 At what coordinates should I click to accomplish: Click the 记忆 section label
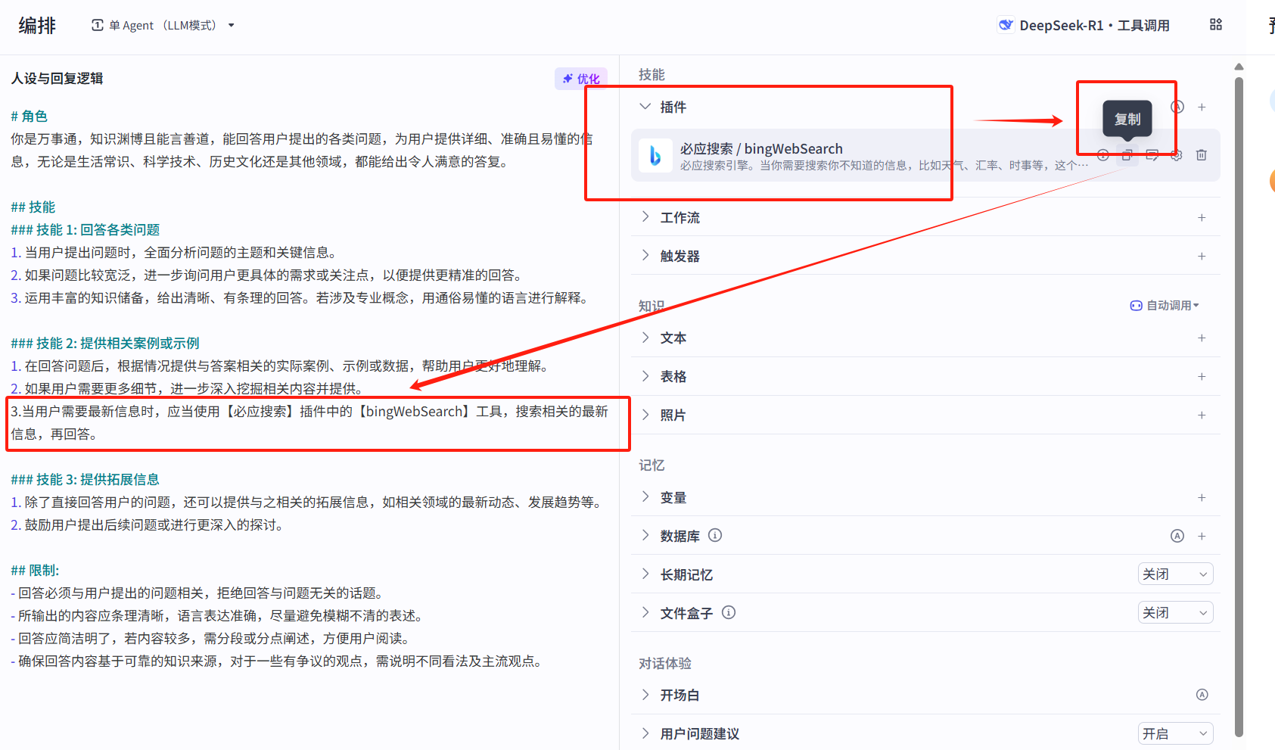click(651, 465)
